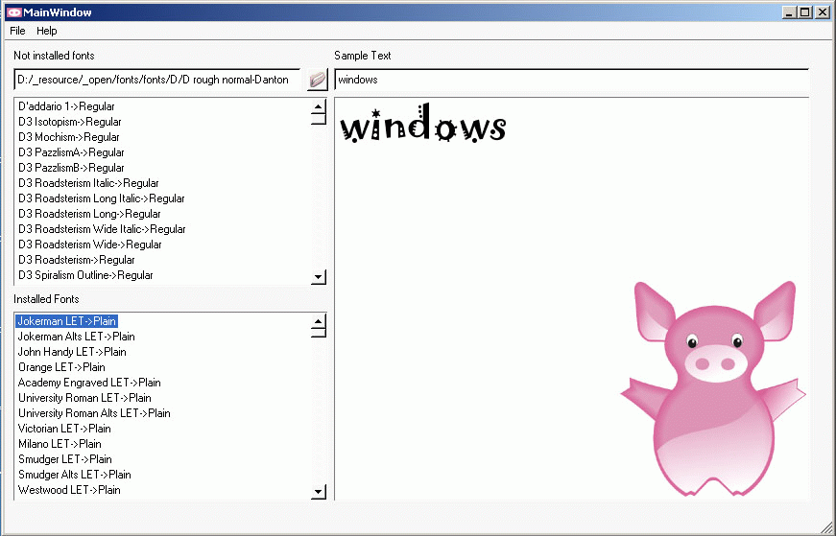Viewport: 836px width, 536px height.
Task: Select D3 Roadsterism Long->Regular font
Action: point(89,214)
